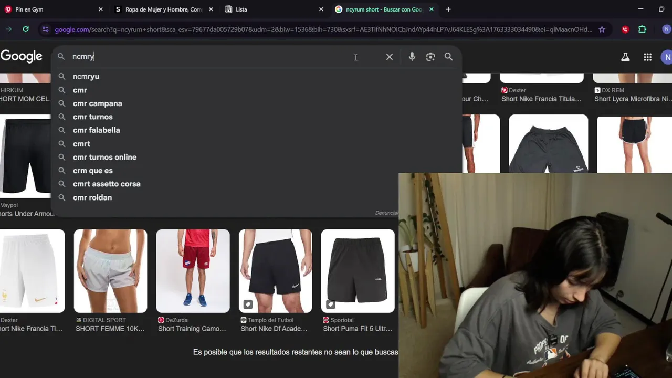This screenshot has height=378, width=672.
Task: Choose the suggestion "cmr"
Action: [x=80, y=90]
